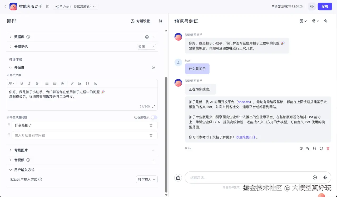Expand the 长期记忆 section
Viewport: 337px width, 197px height.
(x=11, y=47)
